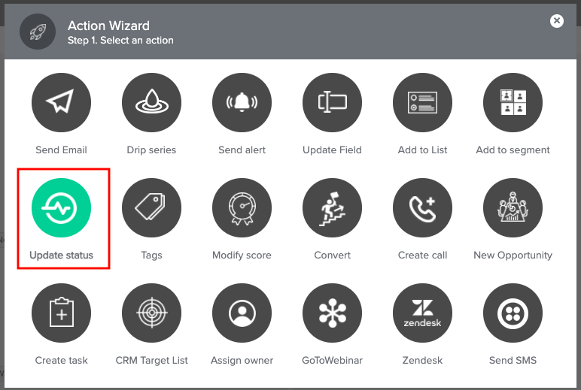581x390 pixels.
Task: Click the "Add to segment" label
Action: 513,150
